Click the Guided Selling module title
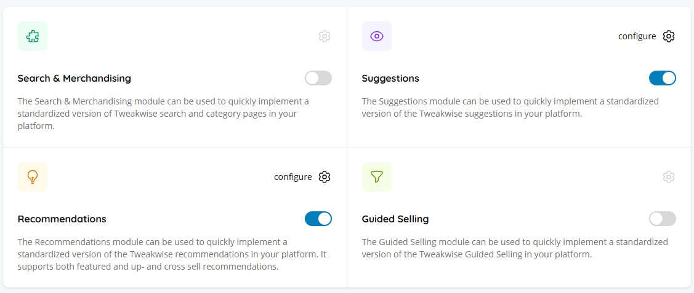The image size is (694, 293). [x=395, y=219]
